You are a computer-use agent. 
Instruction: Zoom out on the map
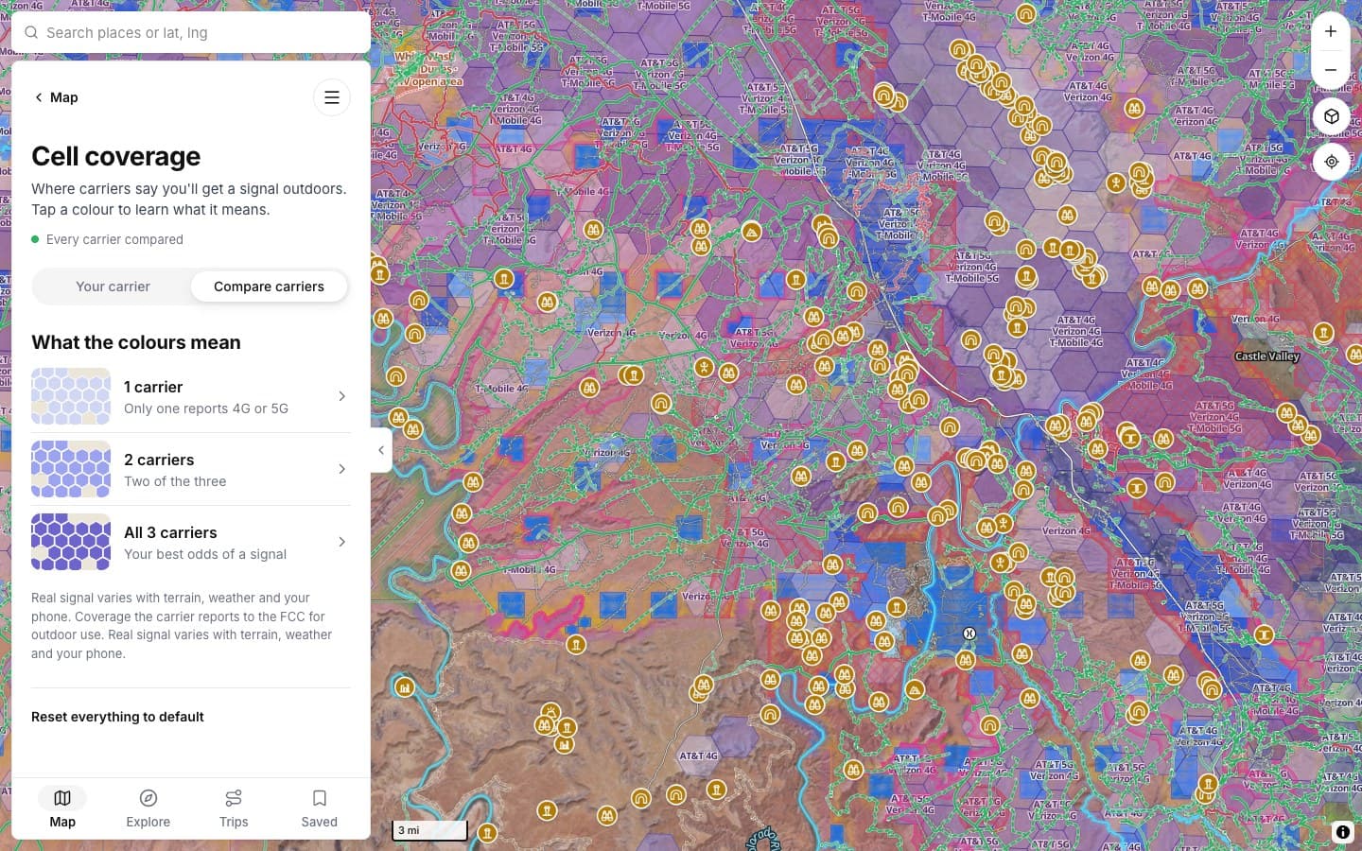click(1331, 70)
